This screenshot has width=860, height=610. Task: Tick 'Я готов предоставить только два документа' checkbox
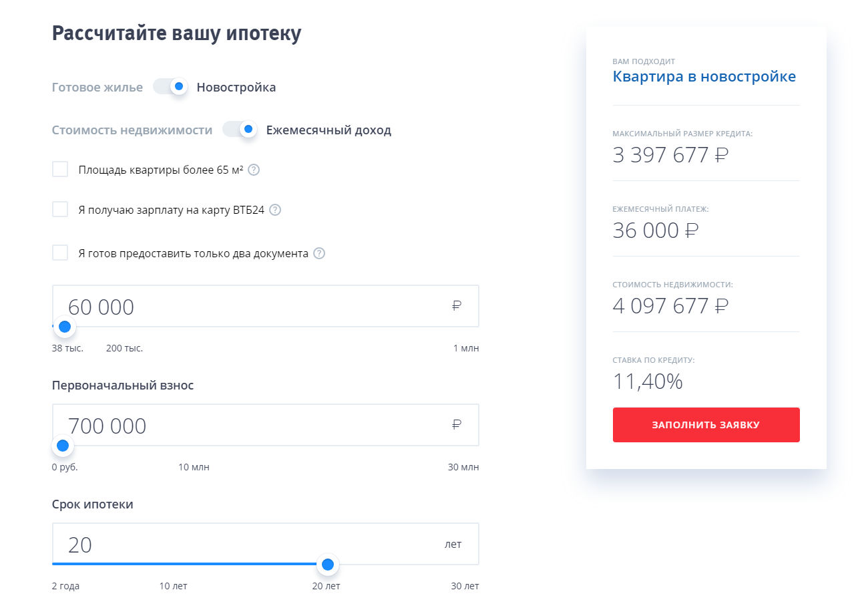click(x=60, y=253)
